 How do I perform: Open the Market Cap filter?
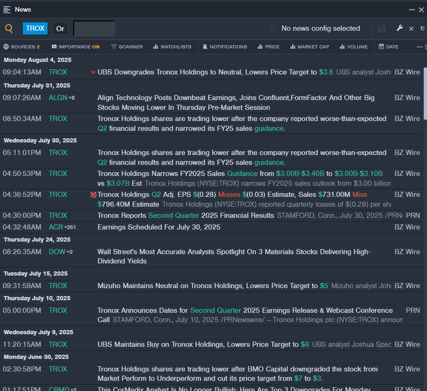[x=310, y=47]
